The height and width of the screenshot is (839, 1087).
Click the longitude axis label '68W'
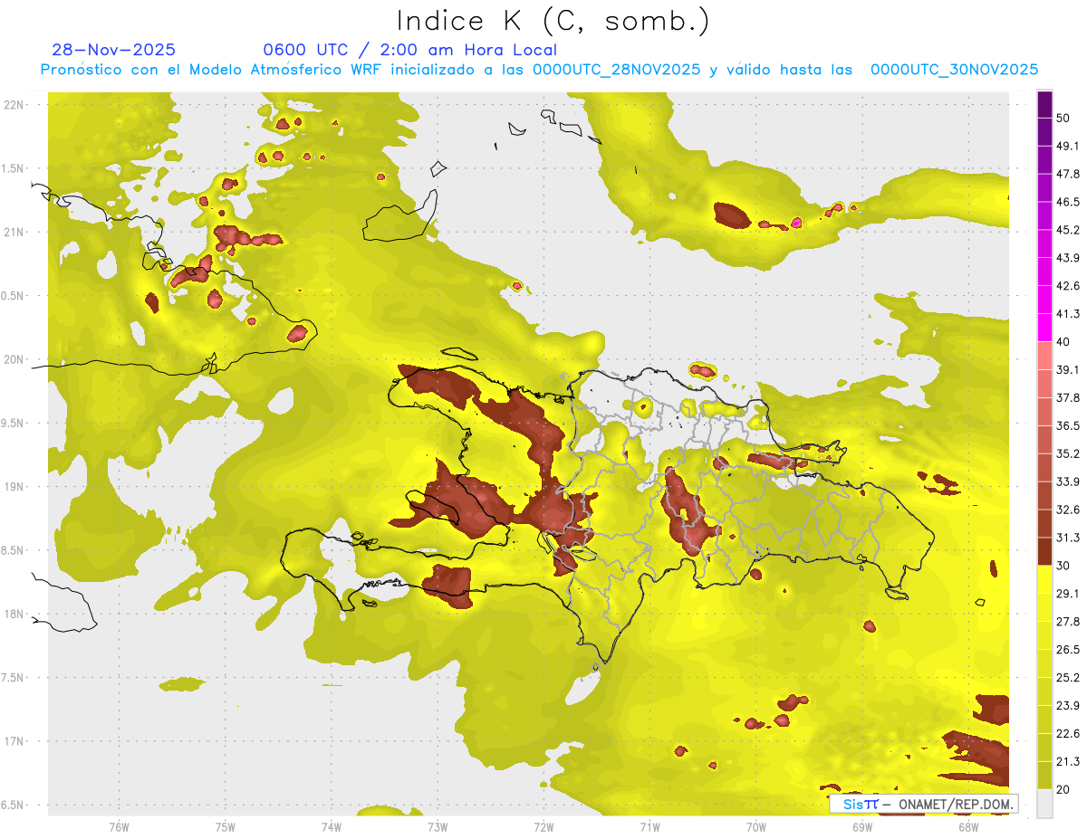(968, 827)
